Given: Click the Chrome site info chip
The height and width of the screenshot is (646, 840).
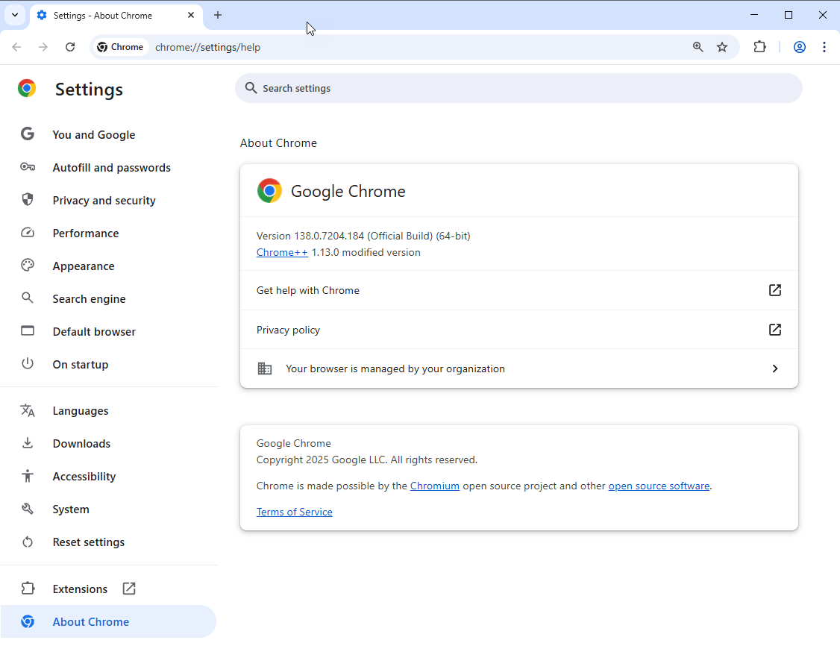Looking at the screenshot, I should [x=120, y=47].
